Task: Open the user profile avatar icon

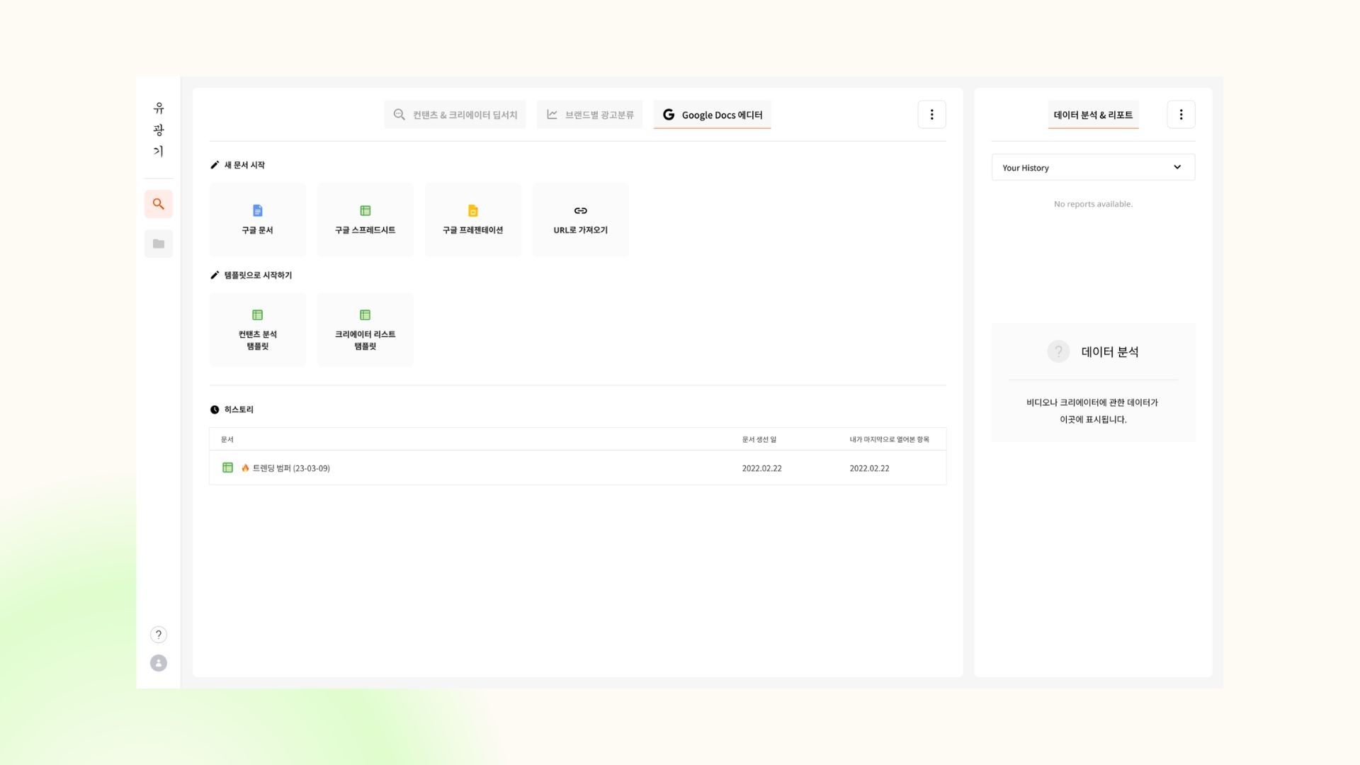Action: point(159,663)
